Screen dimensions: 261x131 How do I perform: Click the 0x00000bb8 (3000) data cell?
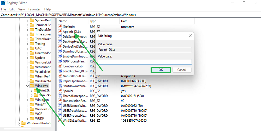tap(133, 81)
